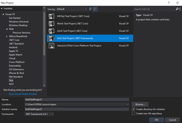Click the OK button
Screen dimensions: 182x123
click(156, 120)
